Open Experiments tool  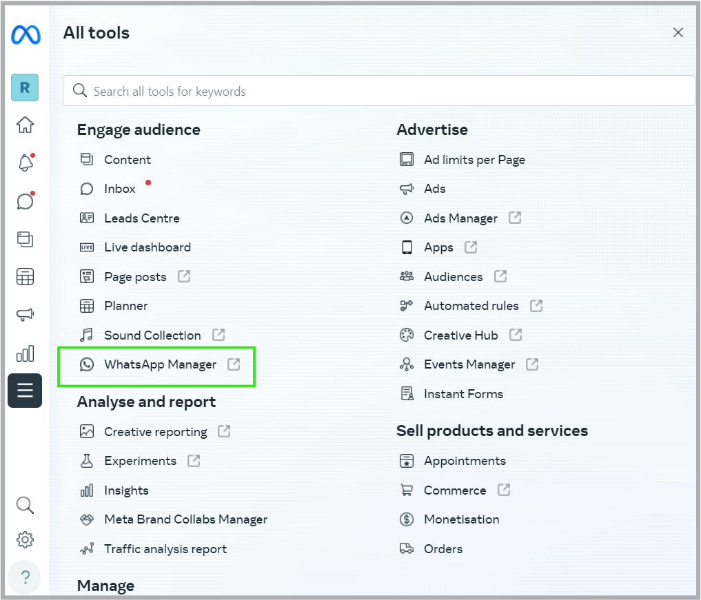[x=141, y=461]
